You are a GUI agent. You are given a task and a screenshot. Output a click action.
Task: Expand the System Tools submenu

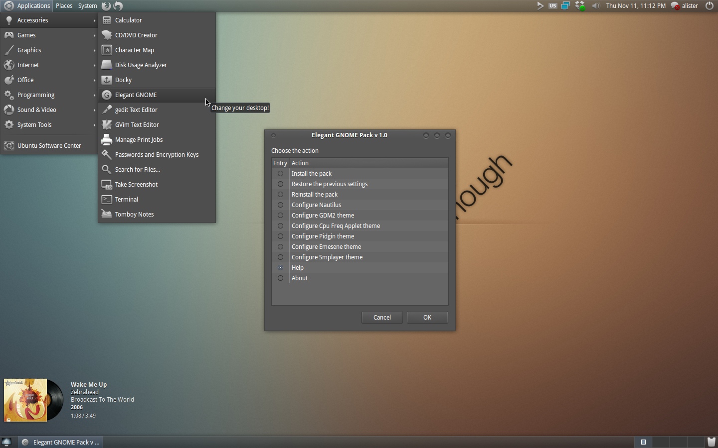coord(49,125)
